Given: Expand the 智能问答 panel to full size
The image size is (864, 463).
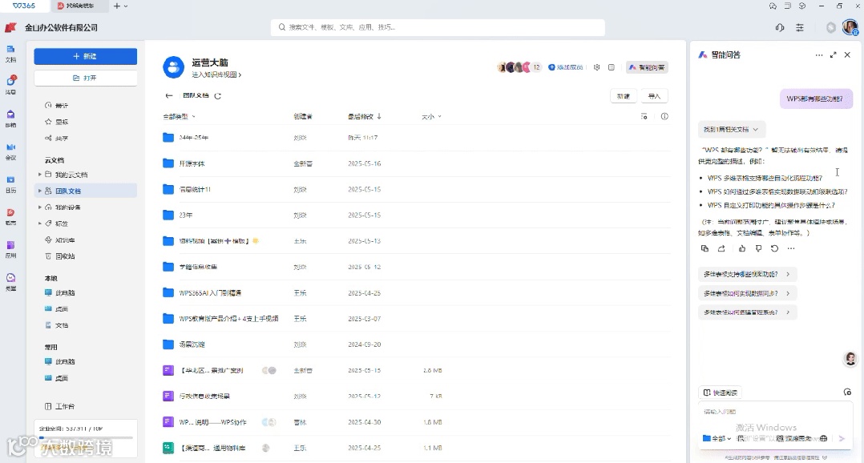Looking at the screenshot, I should (x=834, y=55).
